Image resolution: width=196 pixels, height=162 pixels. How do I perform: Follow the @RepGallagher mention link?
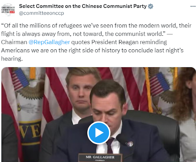click(x=49, y=42)
